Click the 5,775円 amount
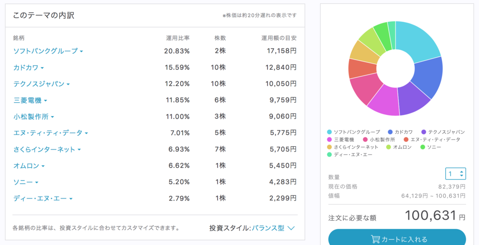This screenshot has height=245, width=479. tap(283, 133)
